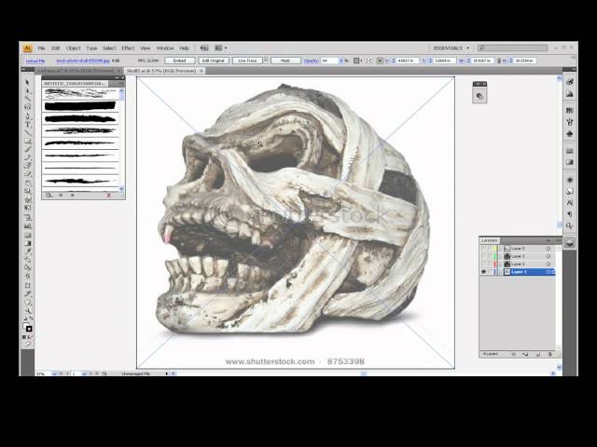Select the thick black chalk brush thumbnail

(80, 105)
